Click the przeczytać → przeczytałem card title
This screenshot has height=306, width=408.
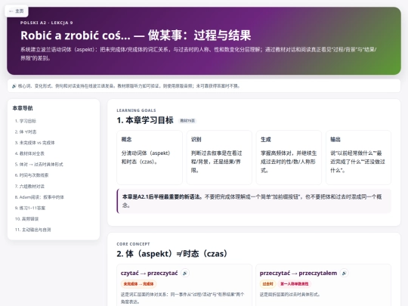[298, 274]
